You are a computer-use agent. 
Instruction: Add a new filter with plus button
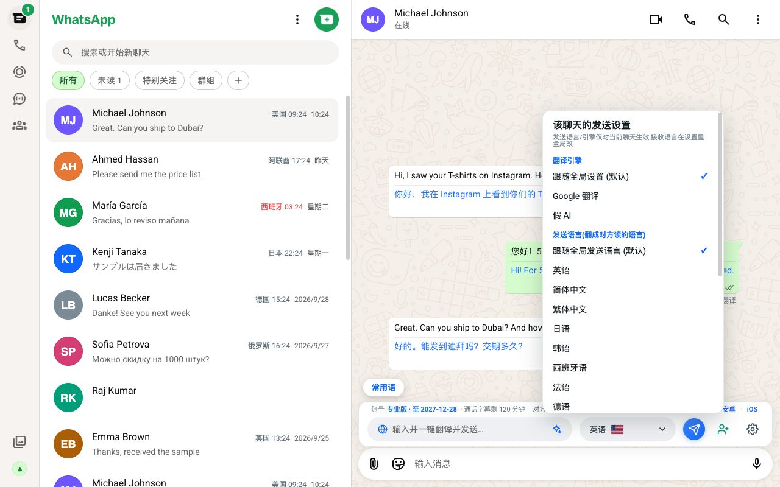point(238,80)
